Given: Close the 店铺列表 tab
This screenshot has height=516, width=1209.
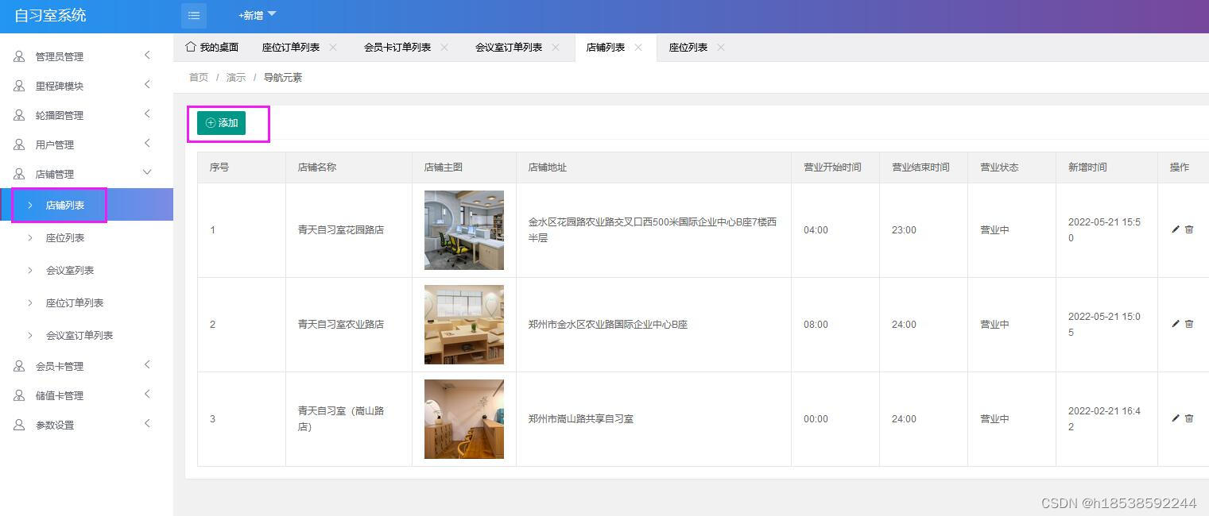Looking at the screenshot, I should pos(638,47).
